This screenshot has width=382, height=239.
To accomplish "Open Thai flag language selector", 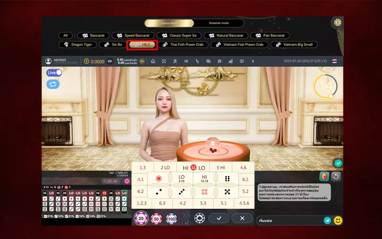I will pos(334,61).
